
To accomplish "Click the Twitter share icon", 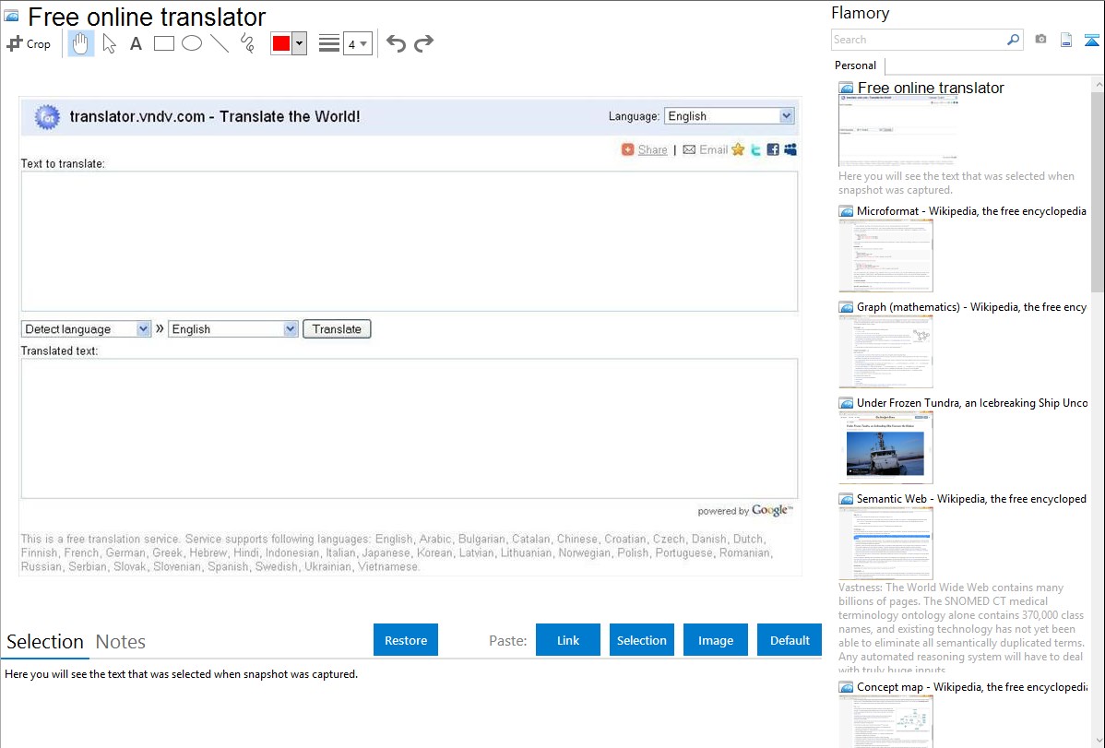I will tap(755, 149).
